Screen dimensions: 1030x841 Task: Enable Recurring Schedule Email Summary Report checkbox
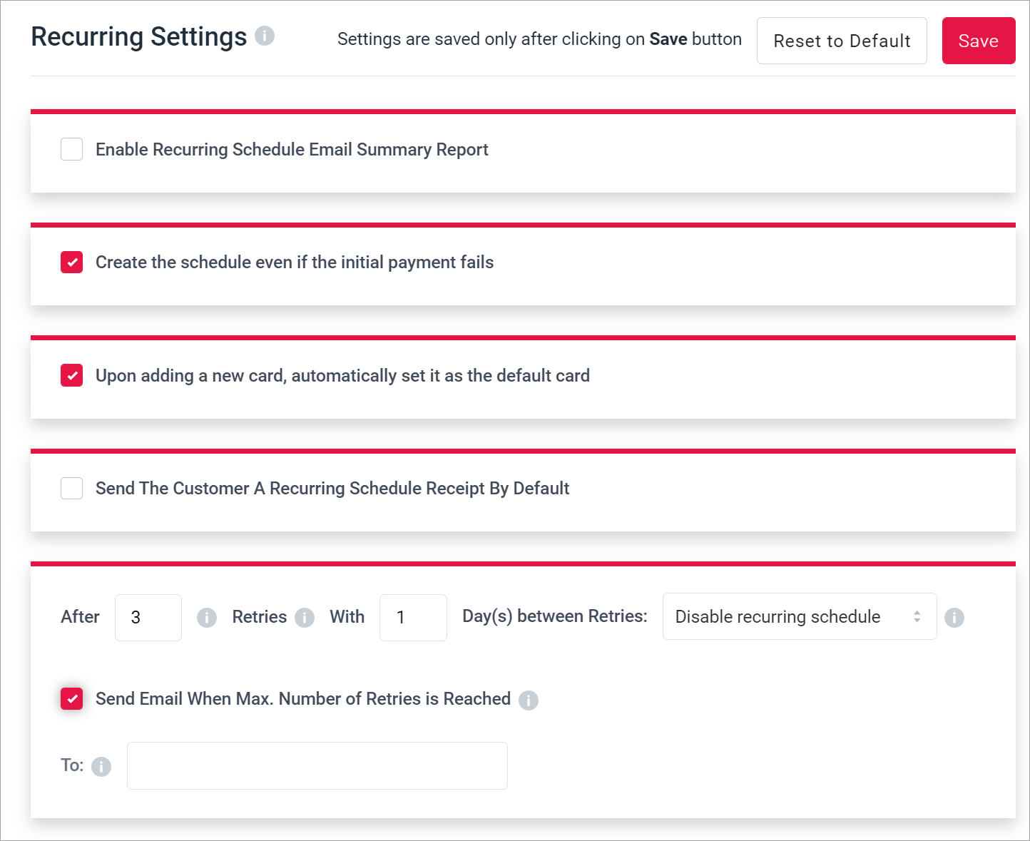[71, 149]
